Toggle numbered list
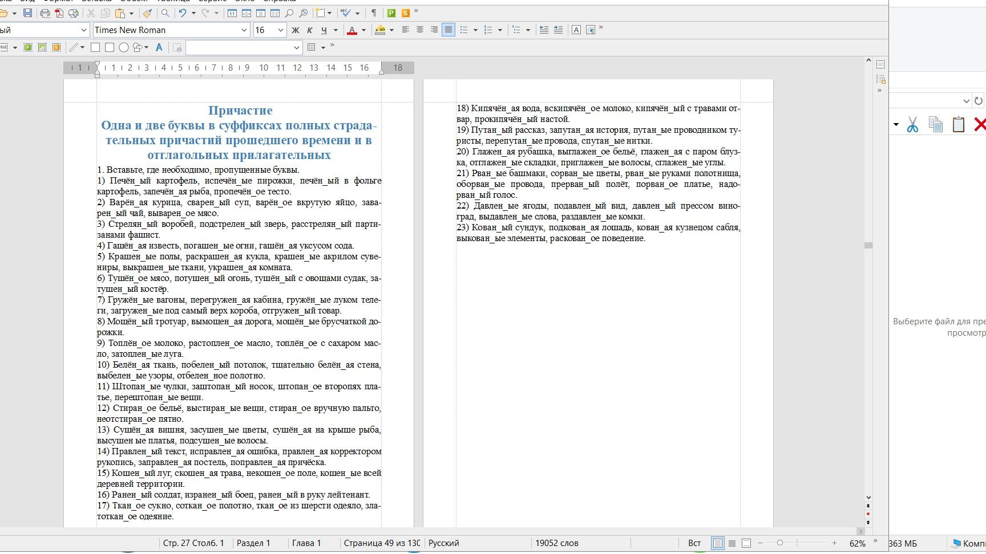 tap(488, 30)
